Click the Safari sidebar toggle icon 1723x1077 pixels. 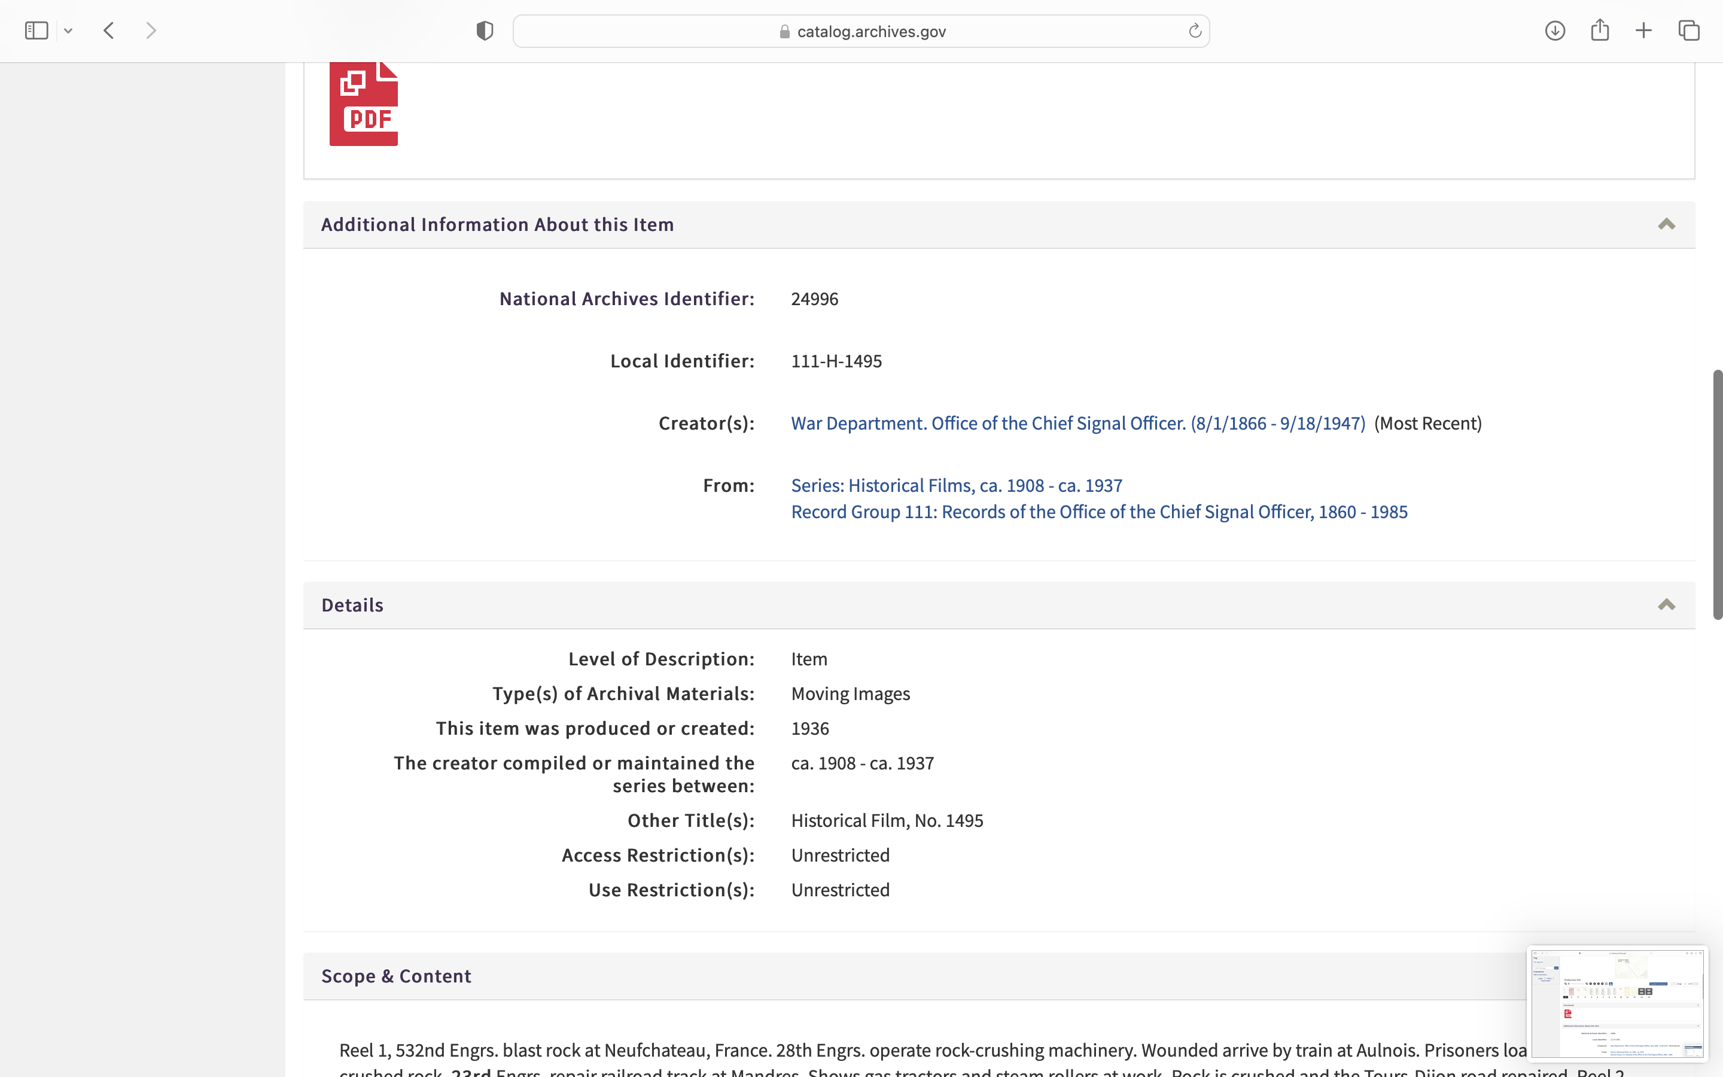[x=36, y=31]
